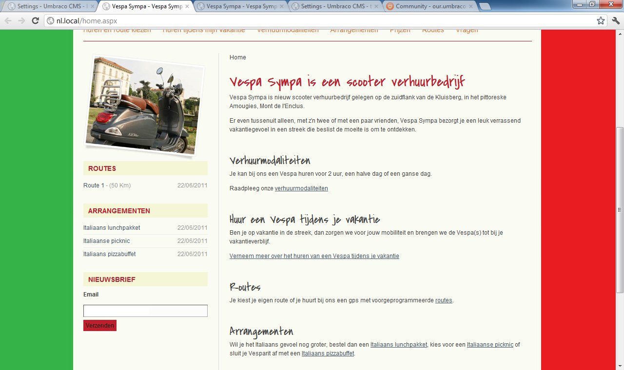The height and width of the screenshot is (370, 624).
Task: Click heading Huur een Vespa tijdens je vakantie
Action: [x=305, y=220]
